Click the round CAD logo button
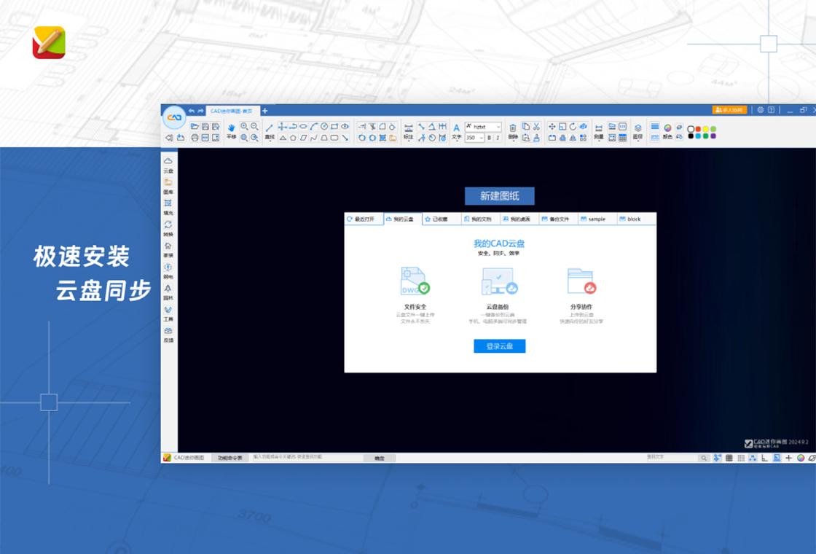This screenshot has width=816, height=554. [174, 117]
